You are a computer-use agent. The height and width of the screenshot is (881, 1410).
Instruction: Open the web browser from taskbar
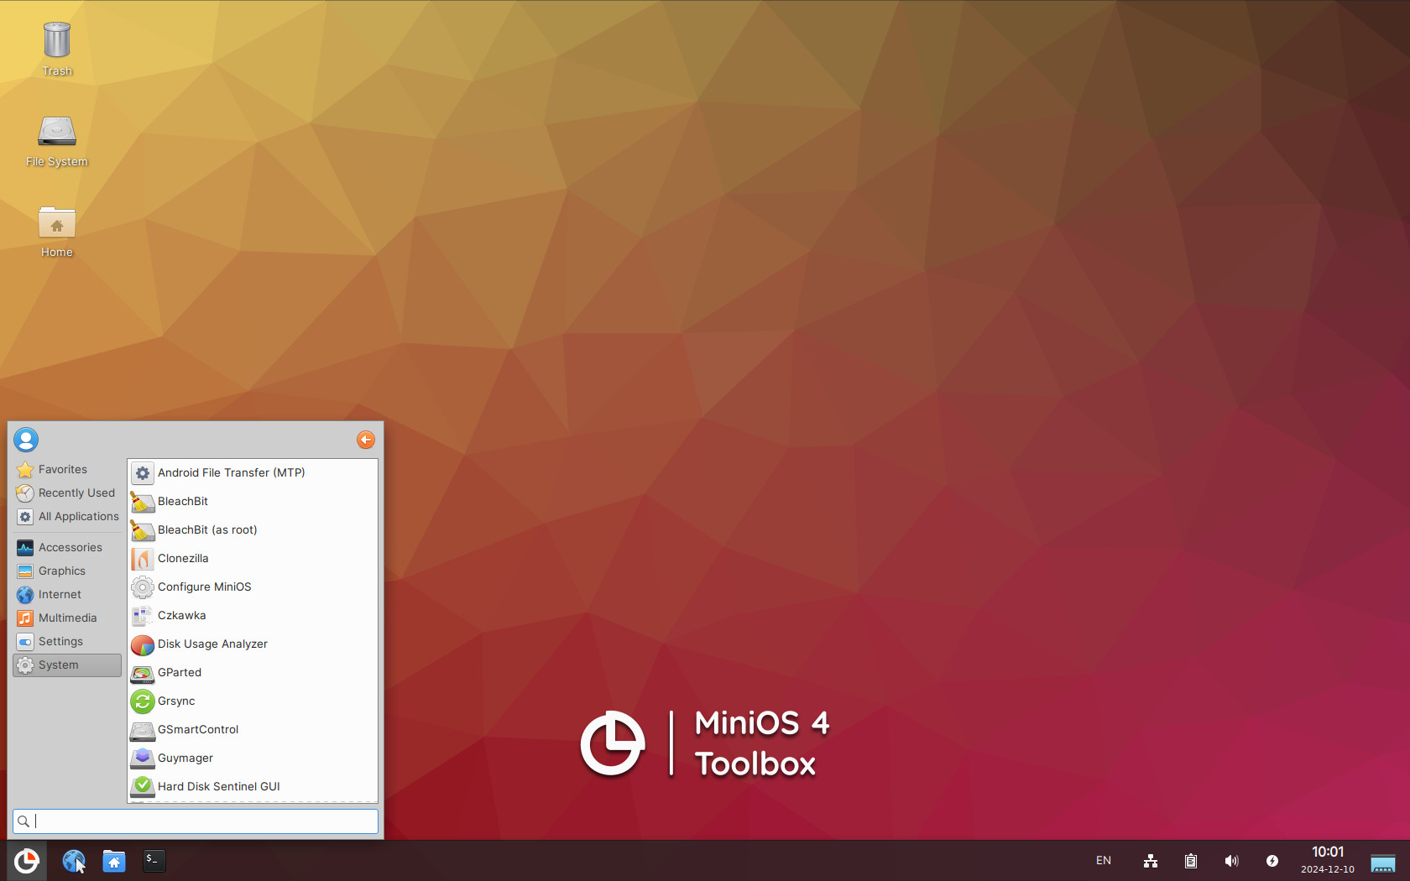[x=74, y=861]
